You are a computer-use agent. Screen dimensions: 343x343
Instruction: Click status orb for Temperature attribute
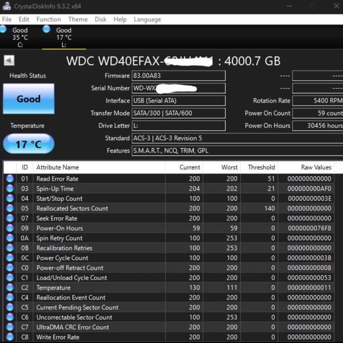click(x=10, y=288)
